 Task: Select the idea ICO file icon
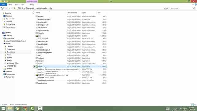click(37, 36)
